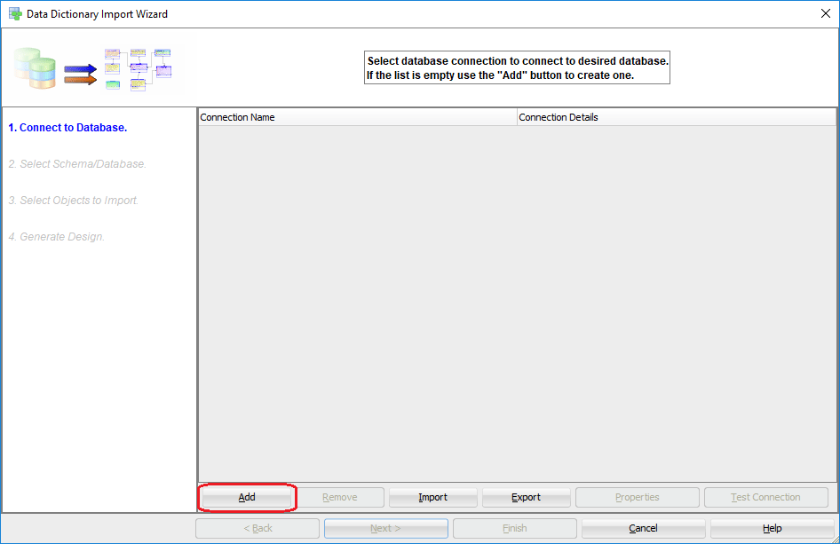Screen dimensions: 840x544
Task: Click the Export button
Action: (x=526, y=497)
